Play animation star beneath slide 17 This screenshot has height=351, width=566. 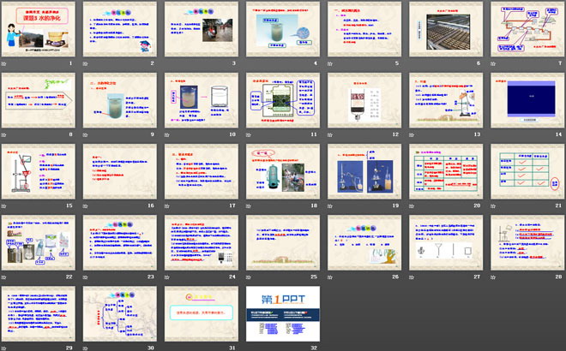[x=171, y=205]
